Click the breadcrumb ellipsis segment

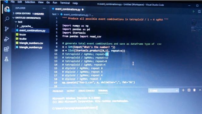[x=92, y=15]
